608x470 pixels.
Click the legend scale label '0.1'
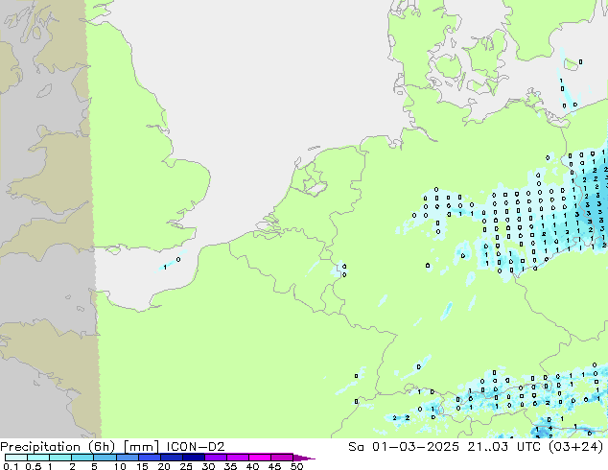(x=10, y=466)
